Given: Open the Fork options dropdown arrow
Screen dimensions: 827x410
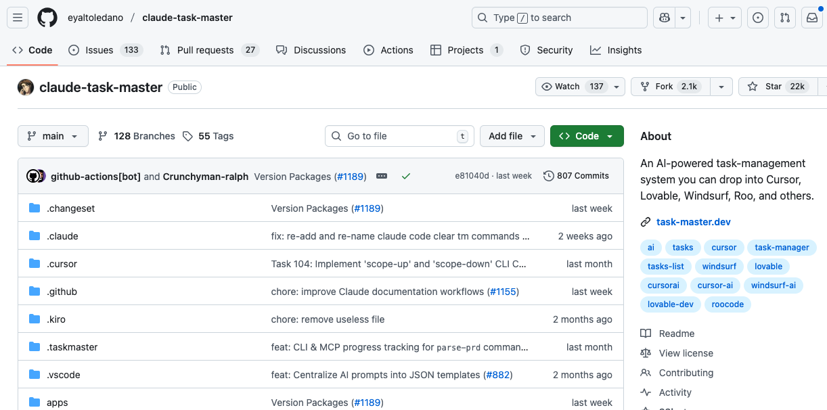Looking at the screenshot, I should [721, 87].
